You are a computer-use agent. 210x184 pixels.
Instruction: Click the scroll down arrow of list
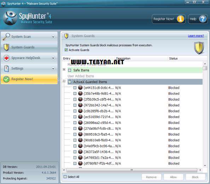coord(205,166)
